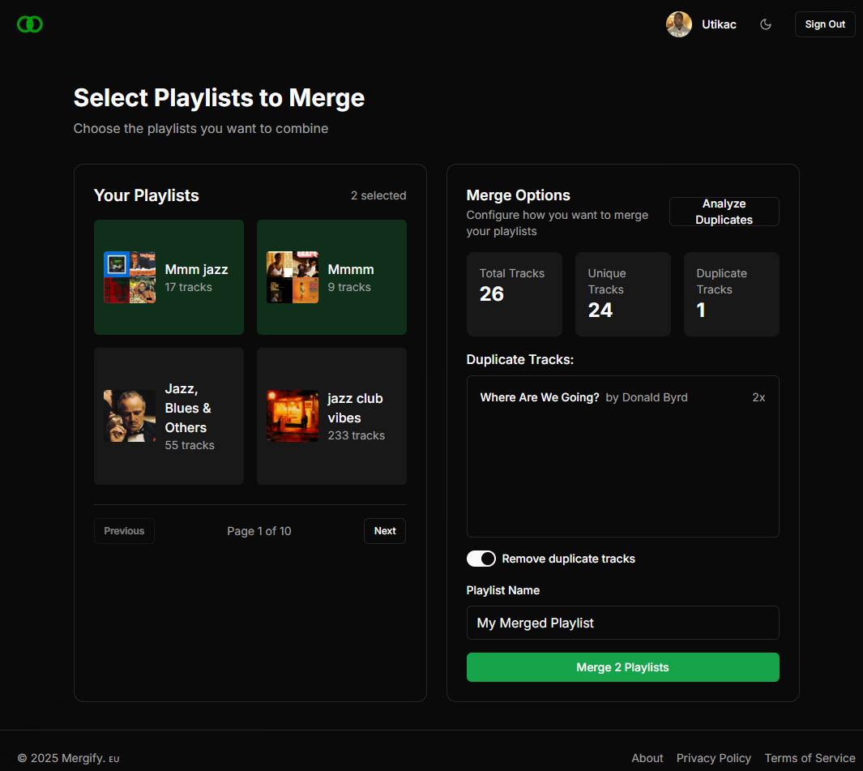Open the Terms of Service link
This screenshot has height=771, width=863.
(810, 758)
